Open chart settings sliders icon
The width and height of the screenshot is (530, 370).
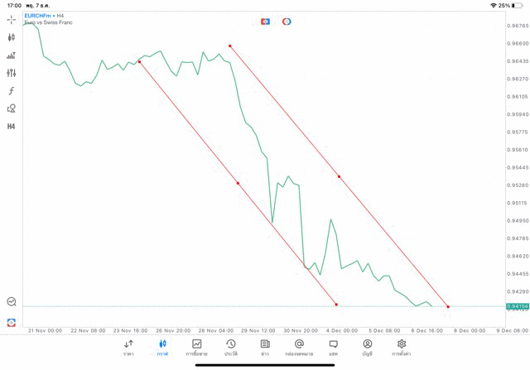tap(12, 74)
